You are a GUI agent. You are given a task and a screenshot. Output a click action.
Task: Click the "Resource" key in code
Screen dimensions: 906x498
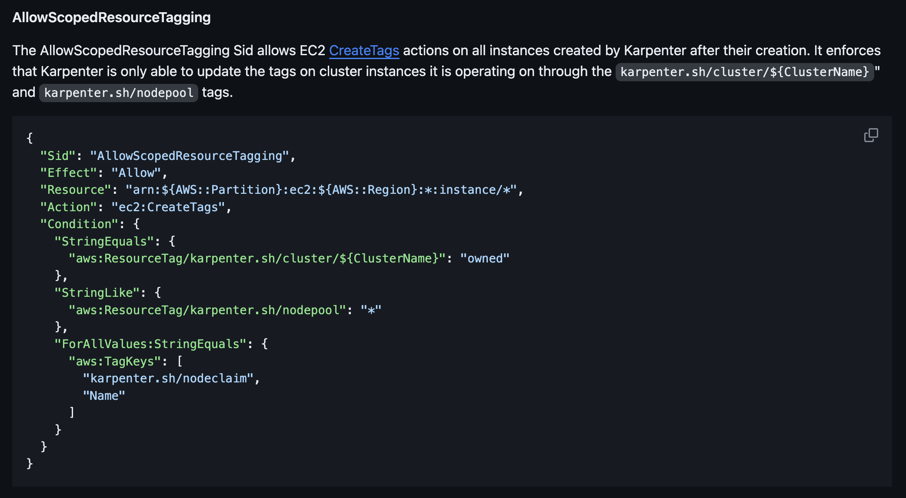(x=76, y=190)
